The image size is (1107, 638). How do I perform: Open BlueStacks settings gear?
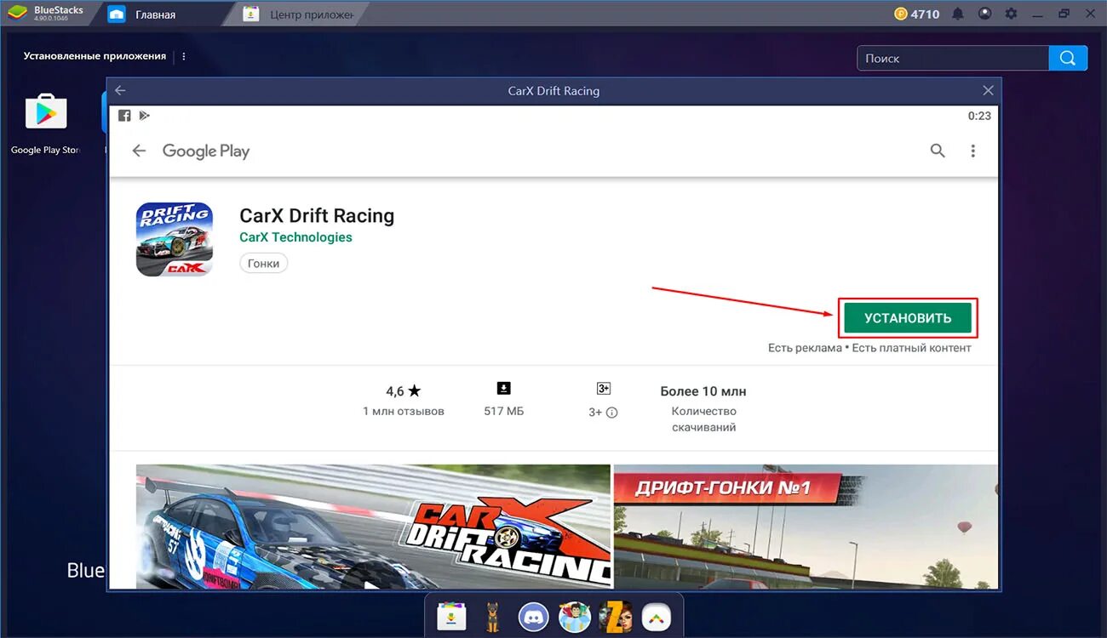tap(1011, 14)
